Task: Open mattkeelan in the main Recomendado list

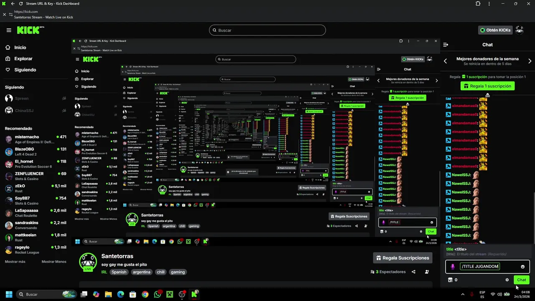Action: tap(36, 237)
